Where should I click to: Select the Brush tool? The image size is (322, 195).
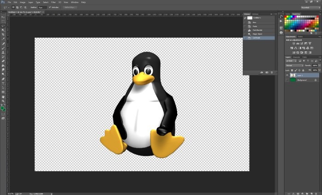click(x=3, y=48)
